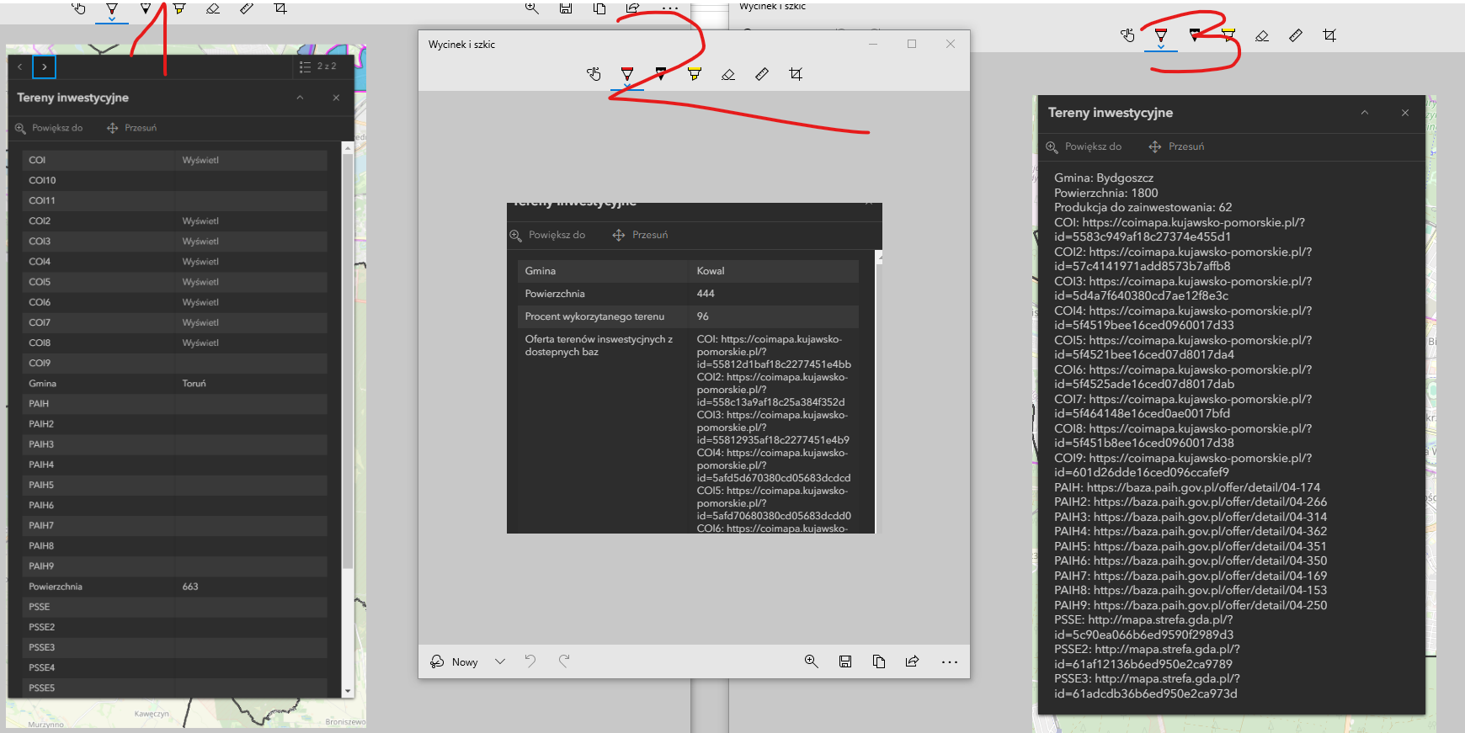Go to next feature arrow in left popup
The width and height of the screenshot is (1465, 733).
[x=44, y=66]
